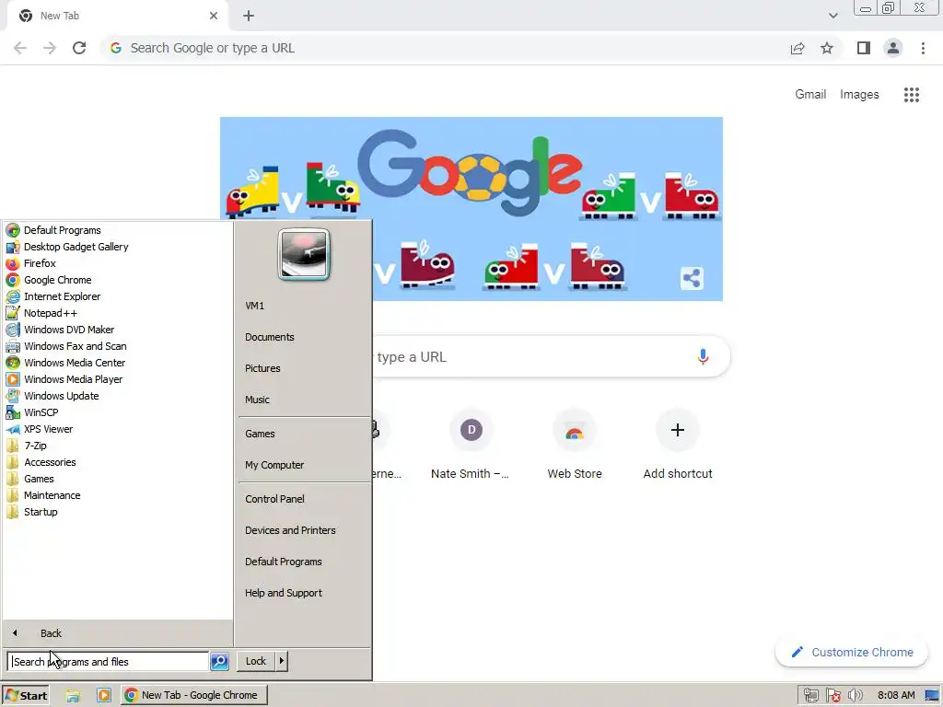Open Windows Fax and Scan
The height and width of the screenshot is (707, 943).
(x=75, y=346)
